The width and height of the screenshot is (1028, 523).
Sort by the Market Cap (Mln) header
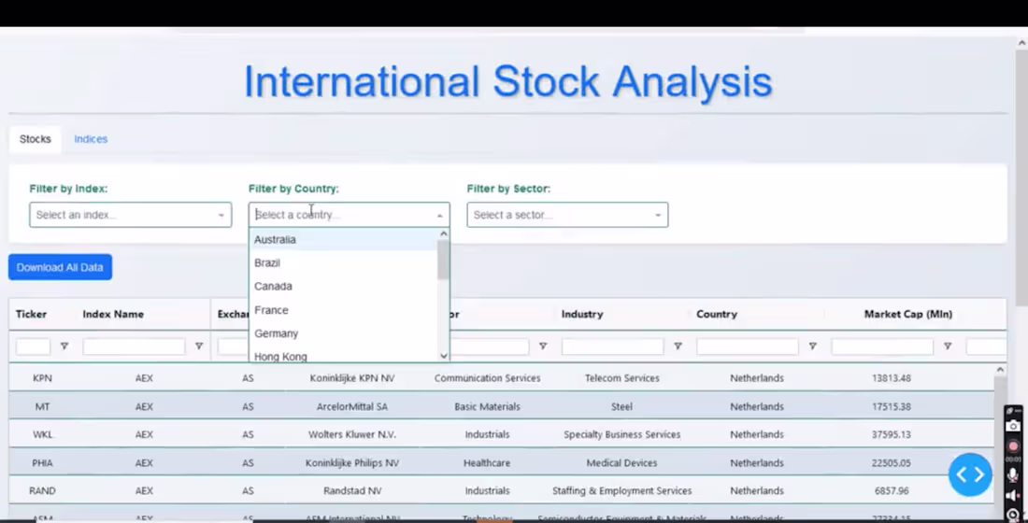908,314
